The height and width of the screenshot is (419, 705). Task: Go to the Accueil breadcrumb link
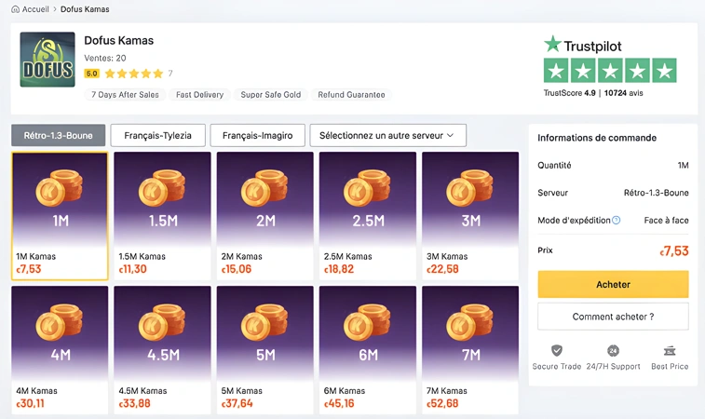tap(35, 9)
